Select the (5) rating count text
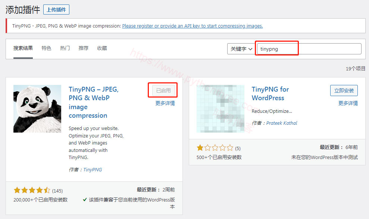The height and width of the screenshot is (219, 369). tap(238, 149)
